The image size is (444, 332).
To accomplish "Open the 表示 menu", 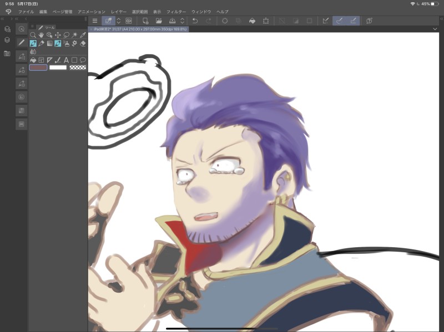I will pyautogui.click(x=157, y=12).
